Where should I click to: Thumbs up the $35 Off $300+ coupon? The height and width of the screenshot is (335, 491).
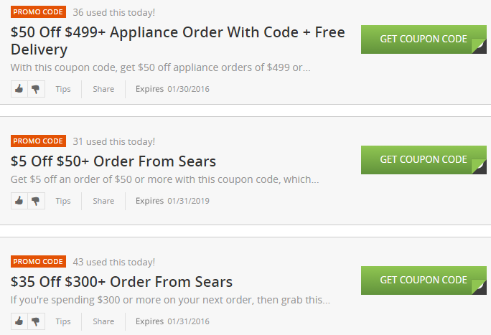19,321
